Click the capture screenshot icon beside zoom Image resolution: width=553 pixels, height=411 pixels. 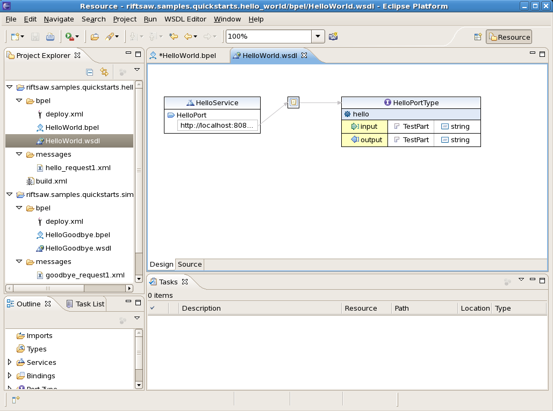pos(333,36)
